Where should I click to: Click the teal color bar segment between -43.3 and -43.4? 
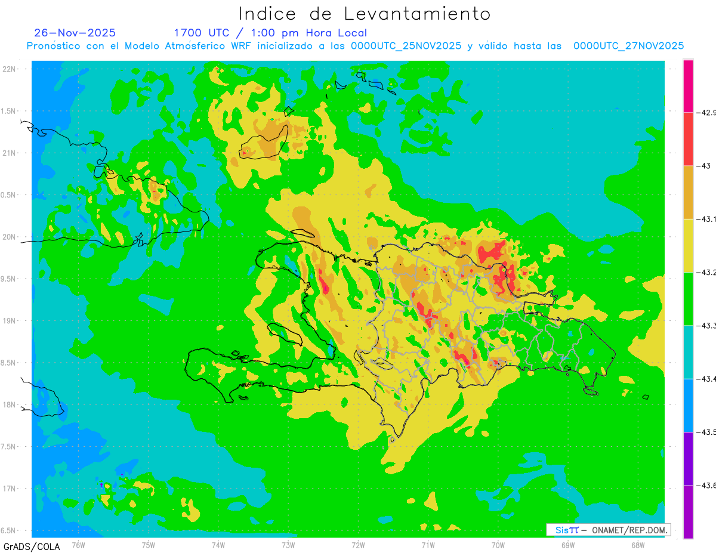tap(688, 352)
